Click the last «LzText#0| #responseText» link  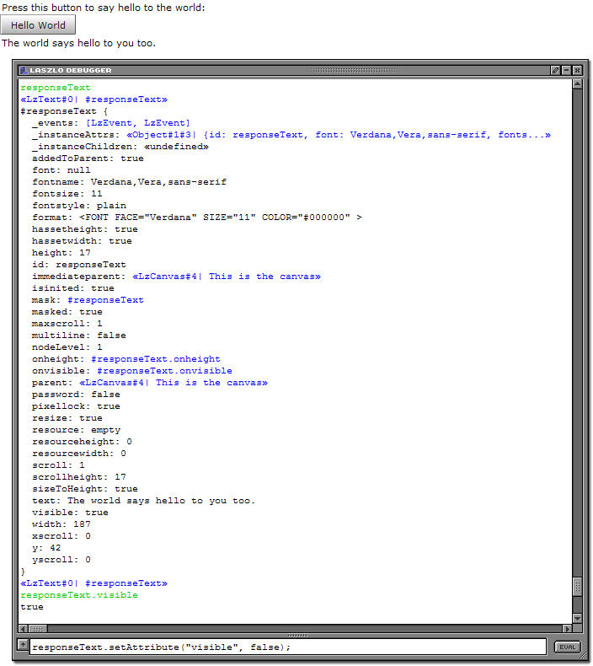93,583
